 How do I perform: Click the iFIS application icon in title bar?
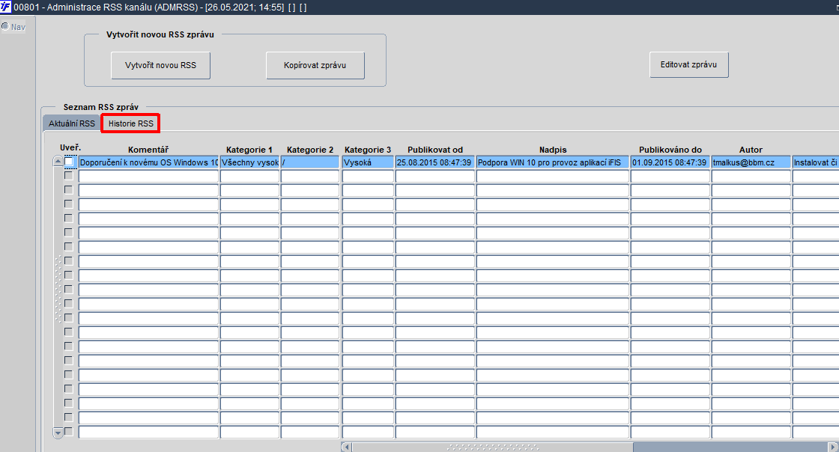pos(5,7)
